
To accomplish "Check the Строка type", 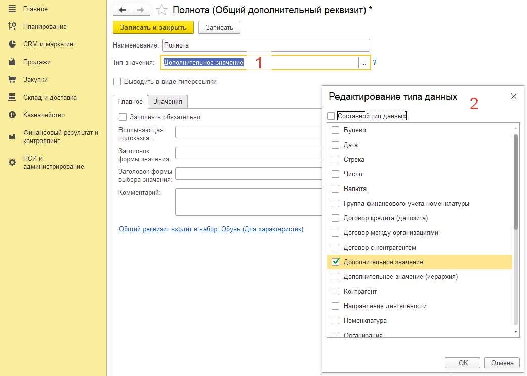I will click(x=336, y=159).
